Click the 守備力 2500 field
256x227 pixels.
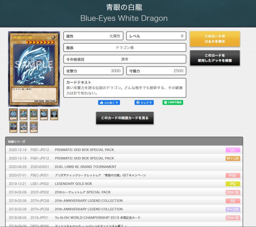156,71
